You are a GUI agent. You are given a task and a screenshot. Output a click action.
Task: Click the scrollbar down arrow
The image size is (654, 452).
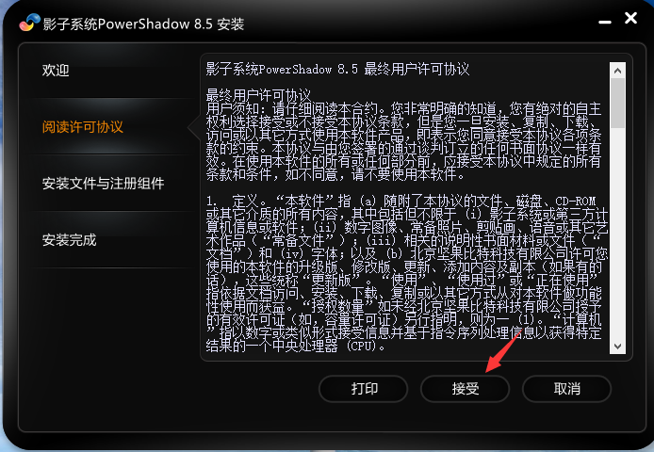click(617, 347)
